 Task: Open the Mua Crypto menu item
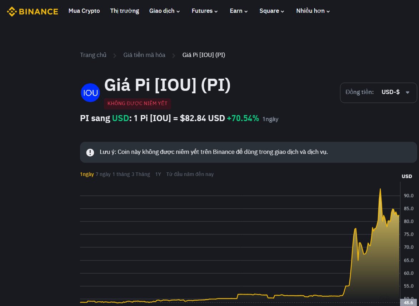point(84,11)
